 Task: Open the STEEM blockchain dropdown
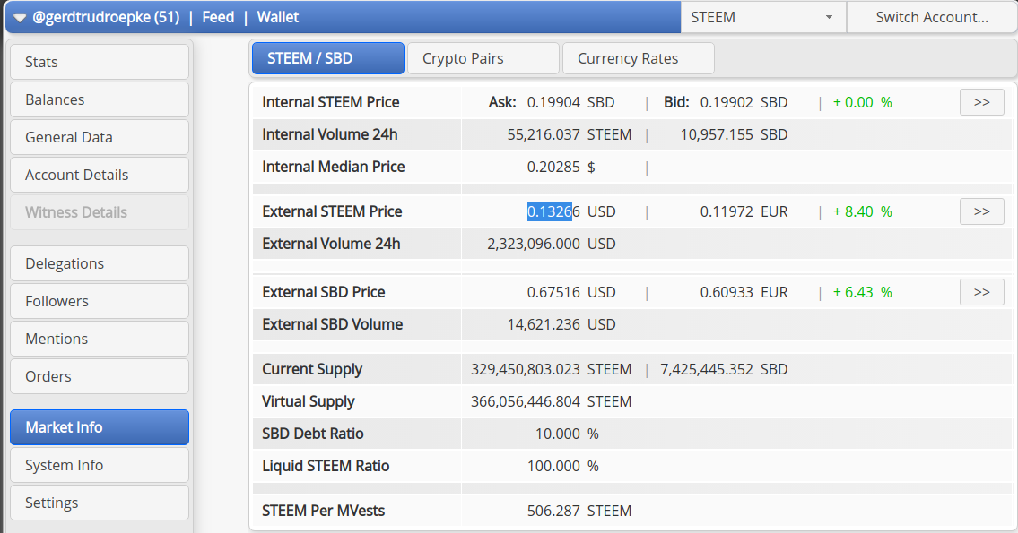click(x=763, y=18)
